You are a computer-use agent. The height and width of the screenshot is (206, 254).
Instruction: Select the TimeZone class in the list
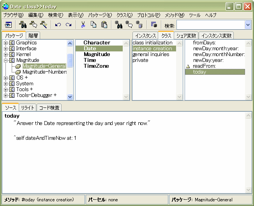point(96,66)
